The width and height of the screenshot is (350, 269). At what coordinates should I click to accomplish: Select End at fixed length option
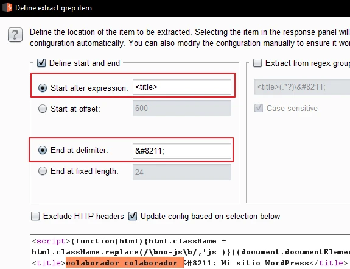[43, 171]
